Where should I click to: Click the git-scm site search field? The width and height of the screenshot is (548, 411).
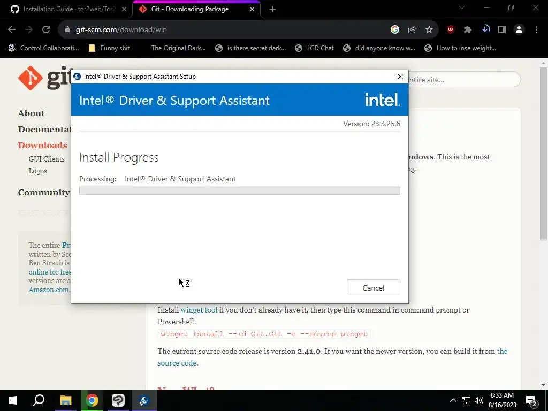(x=464, y=80)
